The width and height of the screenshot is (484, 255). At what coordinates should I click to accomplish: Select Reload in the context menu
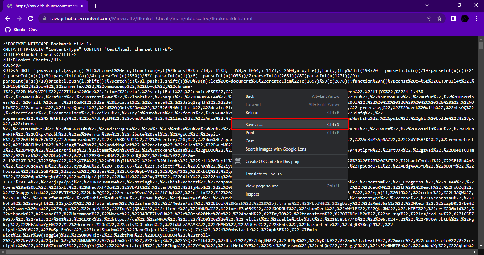(x=289, y=113)
